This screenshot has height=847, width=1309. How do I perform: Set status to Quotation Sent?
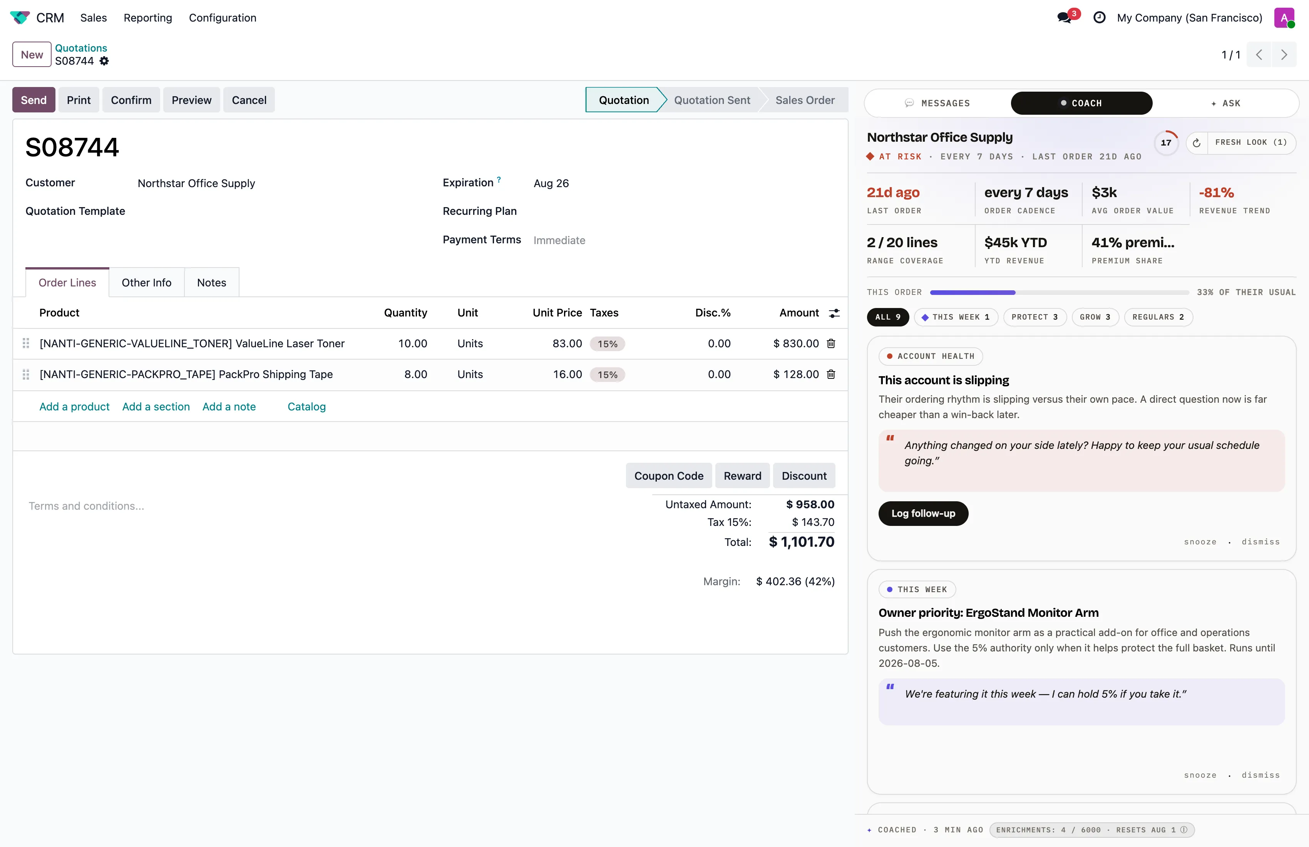[712, 100]
